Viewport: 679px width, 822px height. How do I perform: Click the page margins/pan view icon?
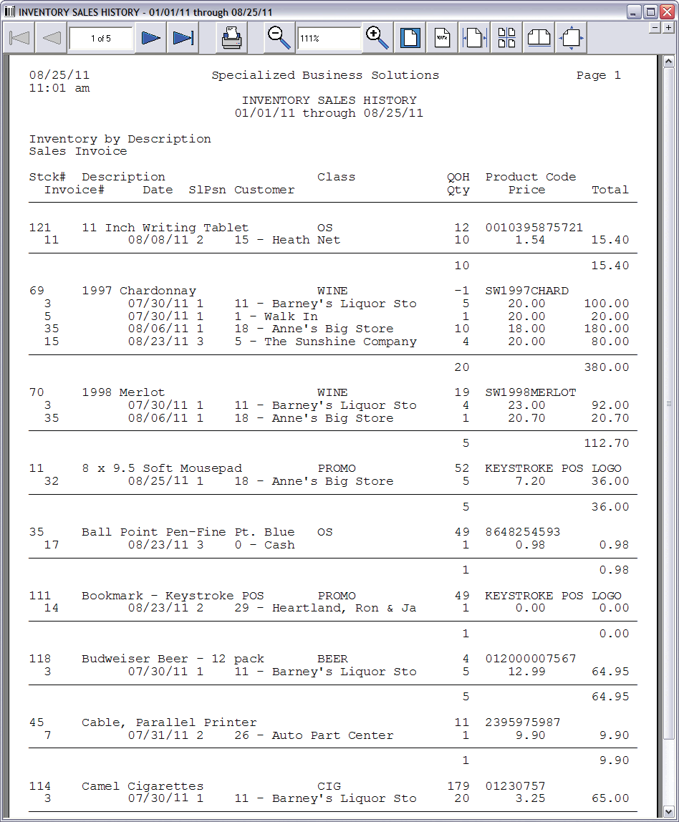[571, 38]
